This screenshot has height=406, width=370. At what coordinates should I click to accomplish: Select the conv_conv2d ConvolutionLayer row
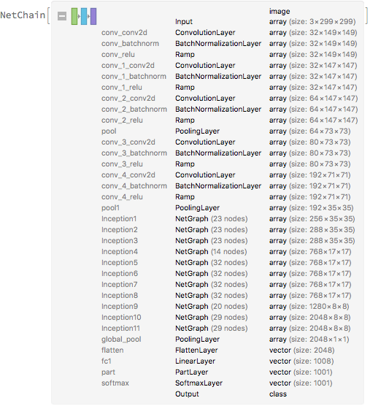pos(229,33)
